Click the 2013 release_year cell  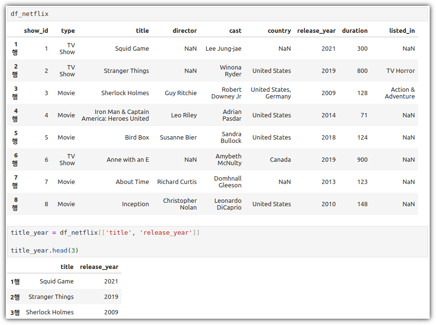[329, 182]
